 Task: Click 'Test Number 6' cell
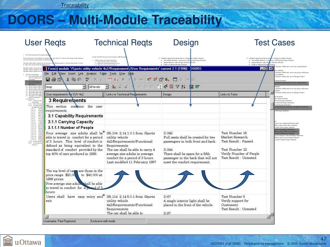click(233, 197)
